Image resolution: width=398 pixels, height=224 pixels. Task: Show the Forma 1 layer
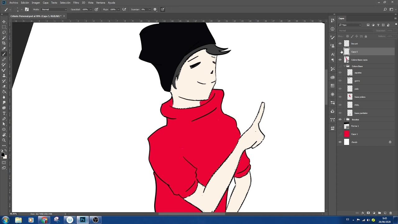[x=340, y=126]
